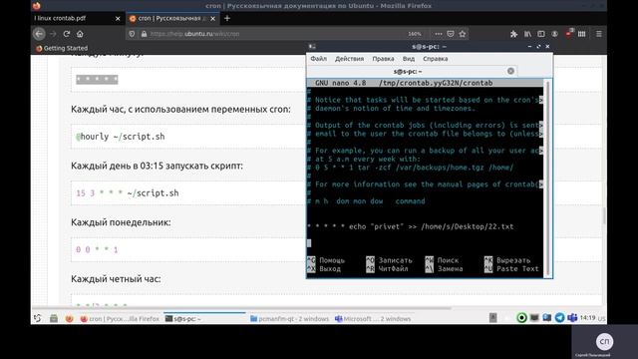The image size is (638, 359).
Task: Open terminal Справка menu
Action: [435, 59]
